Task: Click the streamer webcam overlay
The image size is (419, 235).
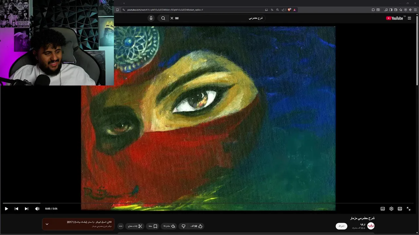Action: click(x=57, y=43)
